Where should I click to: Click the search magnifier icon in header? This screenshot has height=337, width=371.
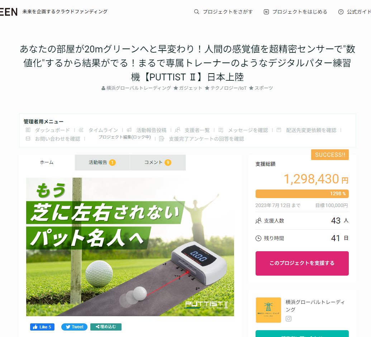196,11
